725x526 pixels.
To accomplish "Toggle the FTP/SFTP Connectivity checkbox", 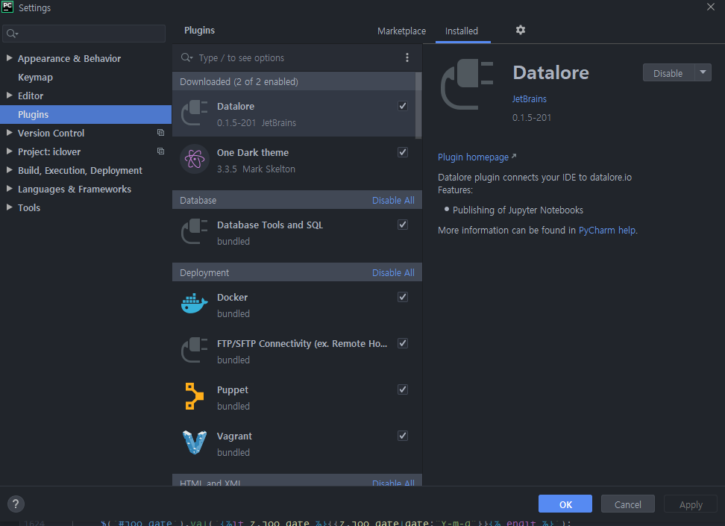I will pos(403,343).
